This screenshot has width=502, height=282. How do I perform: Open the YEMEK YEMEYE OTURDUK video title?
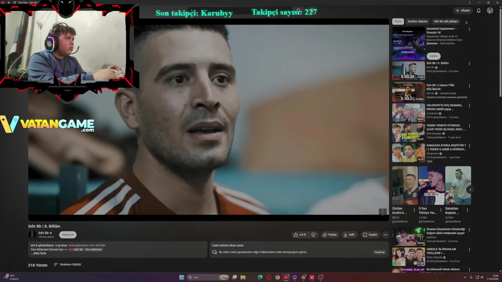[446, 127]
